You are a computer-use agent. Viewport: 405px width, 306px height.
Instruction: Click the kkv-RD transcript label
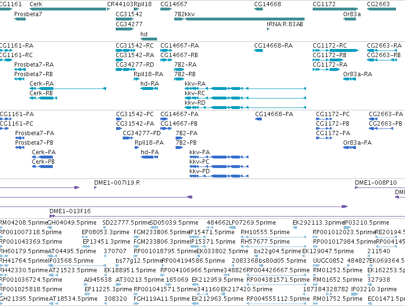click(x=195, y=103)
